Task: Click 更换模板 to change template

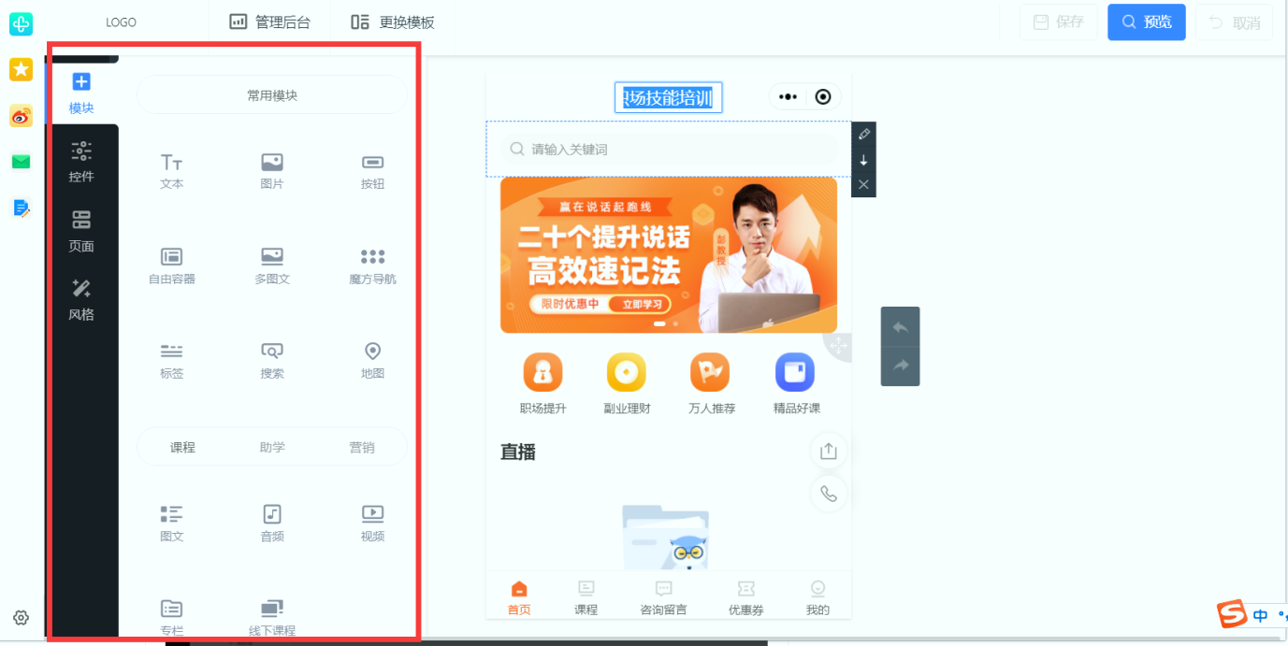Action: point(393,22)
